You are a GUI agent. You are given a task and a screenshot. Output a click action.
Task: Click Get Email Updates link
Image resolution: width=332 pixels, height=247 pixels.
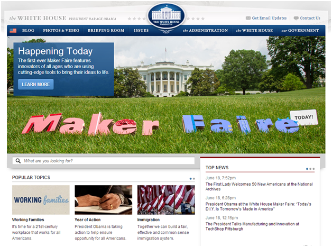(269, 18)
